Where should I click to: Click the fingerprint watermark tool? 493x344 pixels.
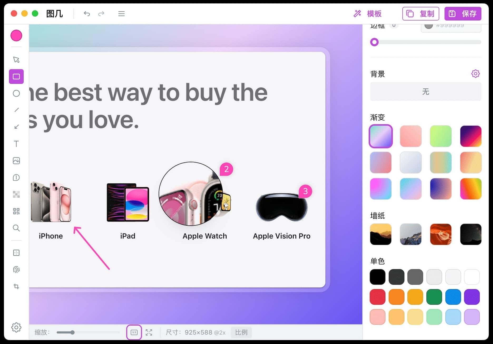pos(16,270)
